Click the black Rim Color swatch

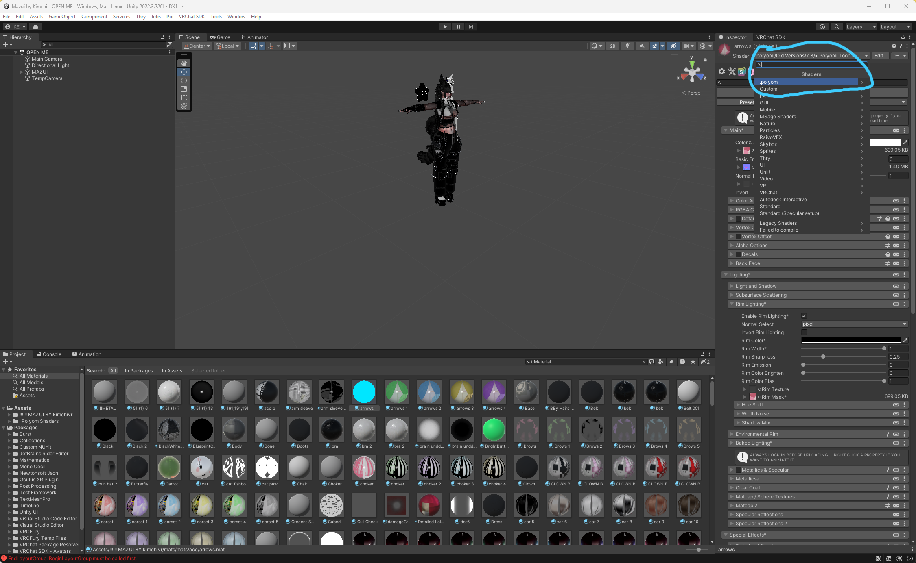pyautogui.click(x=850, y=340)
